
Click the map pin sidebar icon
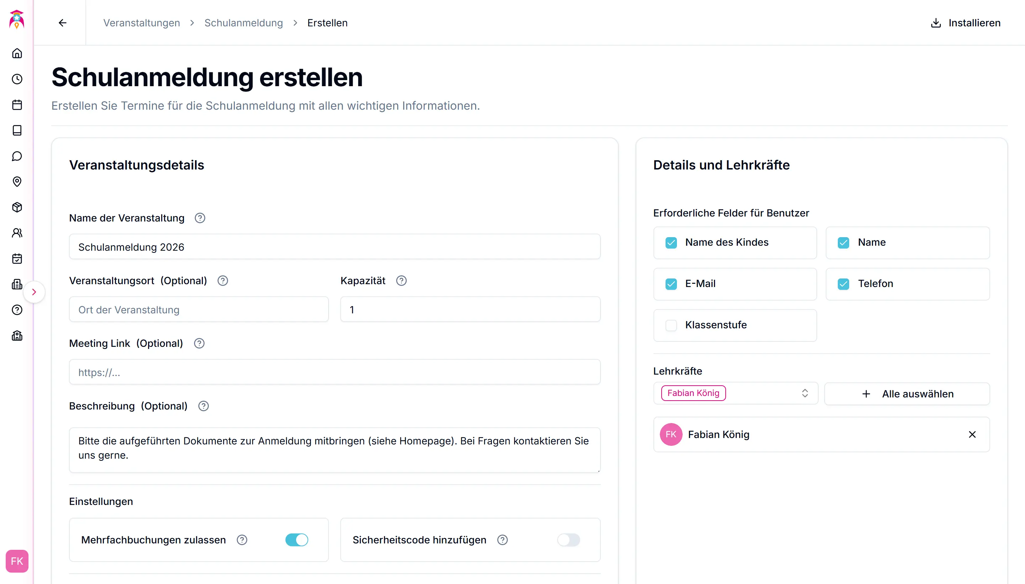(x=17, y=182)
